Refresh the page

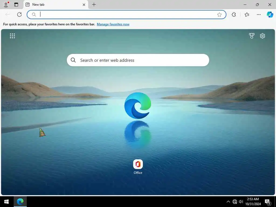[x=19, y=15]
